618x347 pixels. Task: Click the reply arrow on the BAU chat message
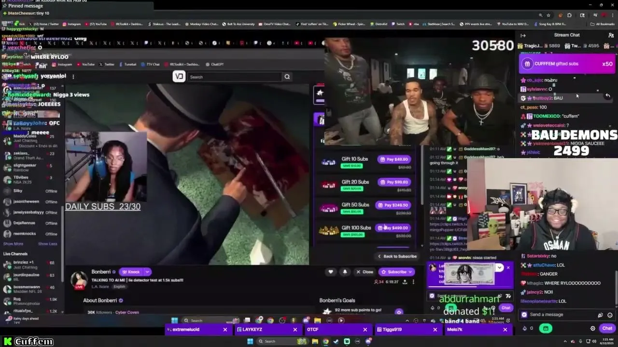pos(608,96)
